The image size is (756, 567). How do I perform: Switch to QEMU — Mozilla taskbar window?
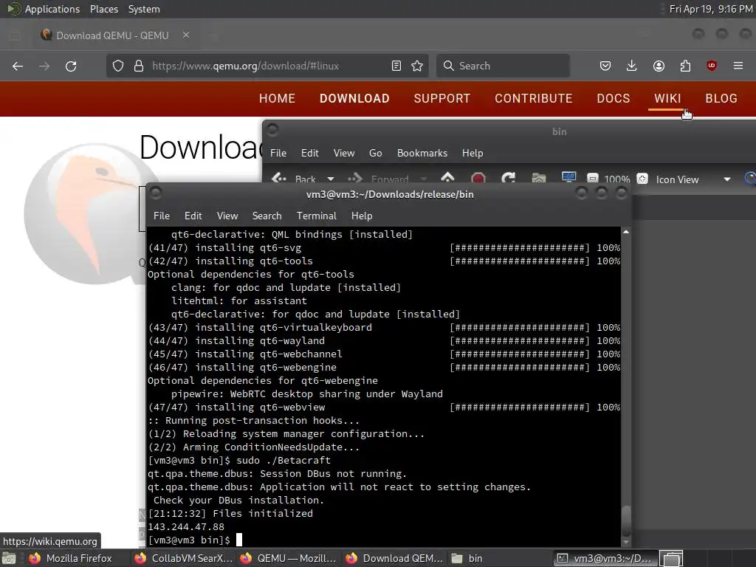289,558
